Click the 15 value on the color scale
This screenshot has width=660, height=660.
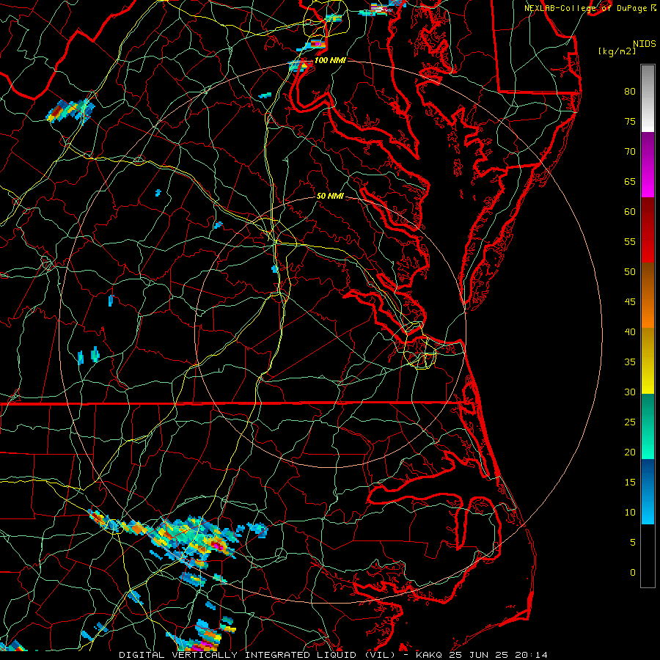630,482
